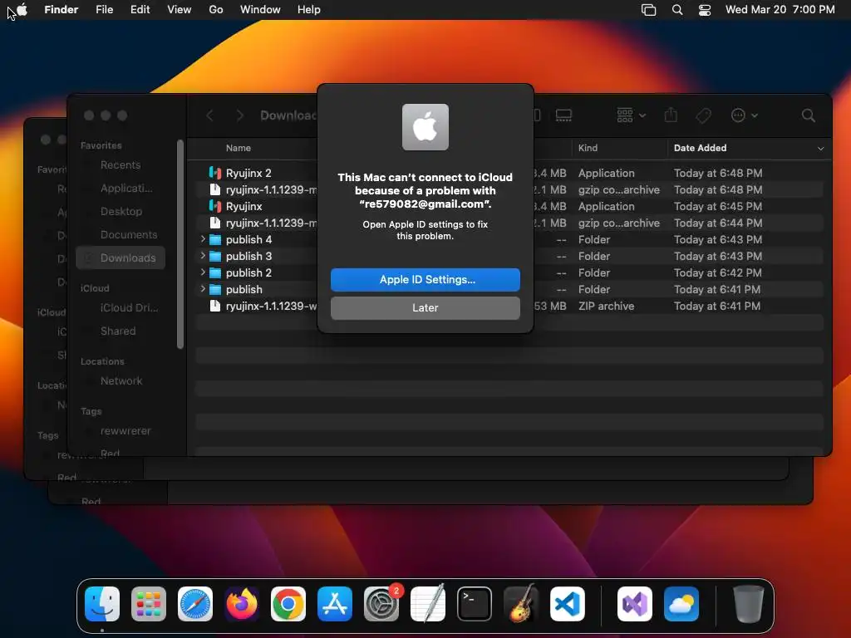Open the ellipsis action menu in Finder toolbar
The width and height of the screenshot is (851, 638).
pyautogui.click(x=744, y=115)
